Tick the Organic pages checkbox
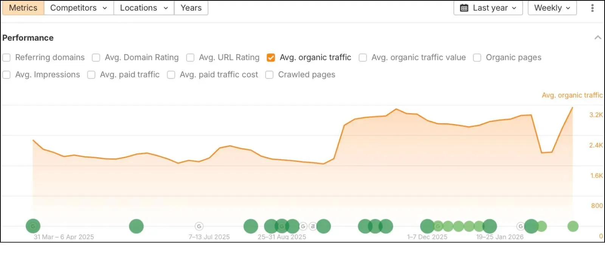Viewport: 605px width, 264px height. tap(477, 57)
